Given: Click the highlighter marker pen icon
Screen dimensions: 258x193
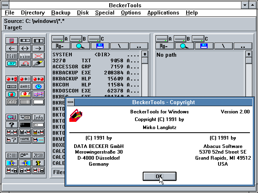Looking at the screenshot, I should click(x=38, y=64).
